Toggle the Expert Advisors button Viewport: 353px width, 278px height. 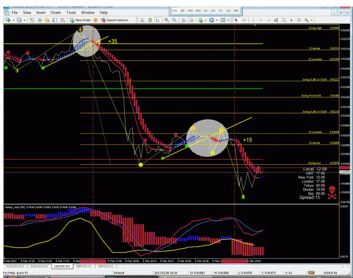(115, 20)
